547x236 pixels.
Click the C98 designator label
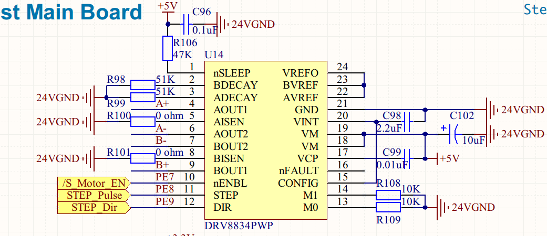click(392, 115)
